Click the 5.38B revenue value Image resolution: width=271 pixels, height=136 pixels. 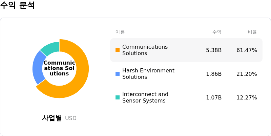(214, 50)
